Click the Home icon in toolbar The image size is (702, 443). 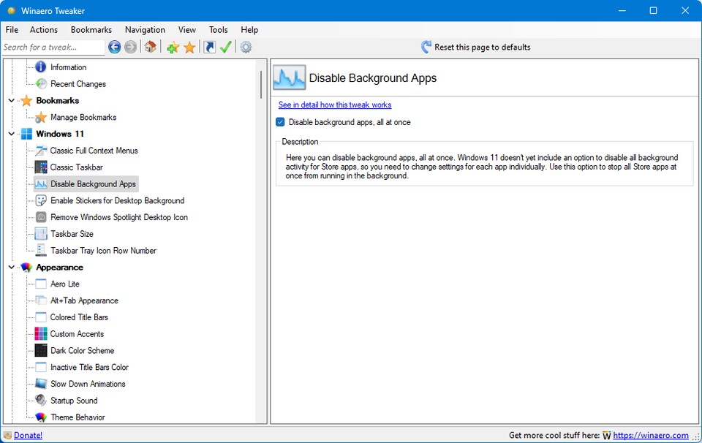click(x=150, y=48)
